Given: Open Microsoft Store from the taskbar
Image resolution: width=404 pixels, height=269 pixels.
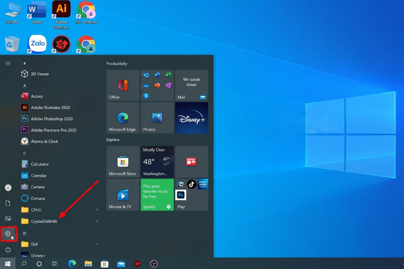Looking at the screenshot, I should click(x=105, y=264).
